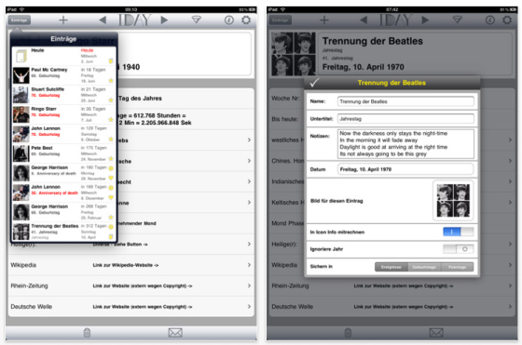The height and width of the screenshot is (345, 522).
Task: Expand the Keltisches row chevron on the right iPad screen
Action: [x=510, y=202]
